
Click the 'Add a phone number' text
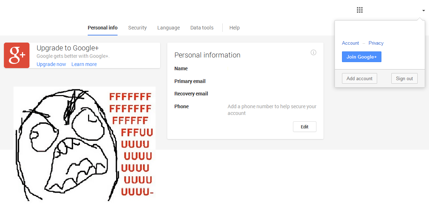[272, 110]
